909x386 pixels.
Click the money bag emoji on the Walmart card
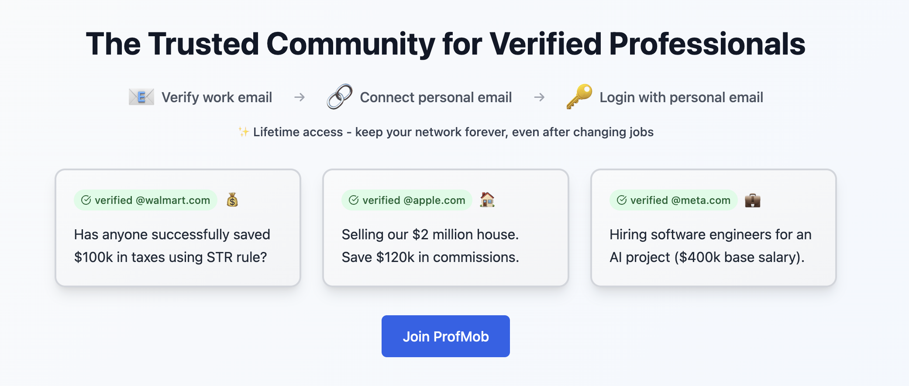232,200
